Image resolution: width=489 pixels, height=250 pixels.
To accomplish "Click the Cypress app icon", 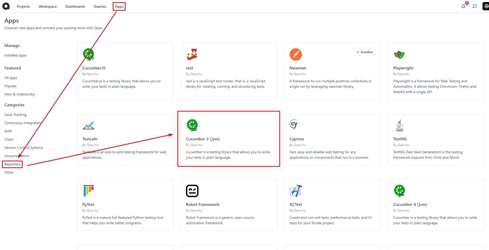I will pos(294,124).
